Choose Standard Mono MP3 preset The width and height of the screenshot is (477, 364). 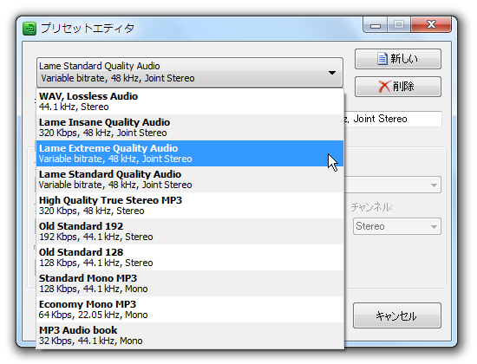[190, 283]
